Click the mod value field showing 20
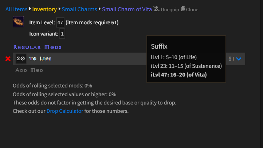Screen dimensions: 263x148 coord(21,59)
